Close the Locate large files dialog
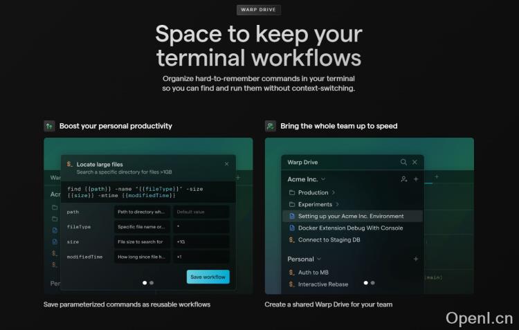Viewport: 519px width, 330px height. click(x=226, y=164)
